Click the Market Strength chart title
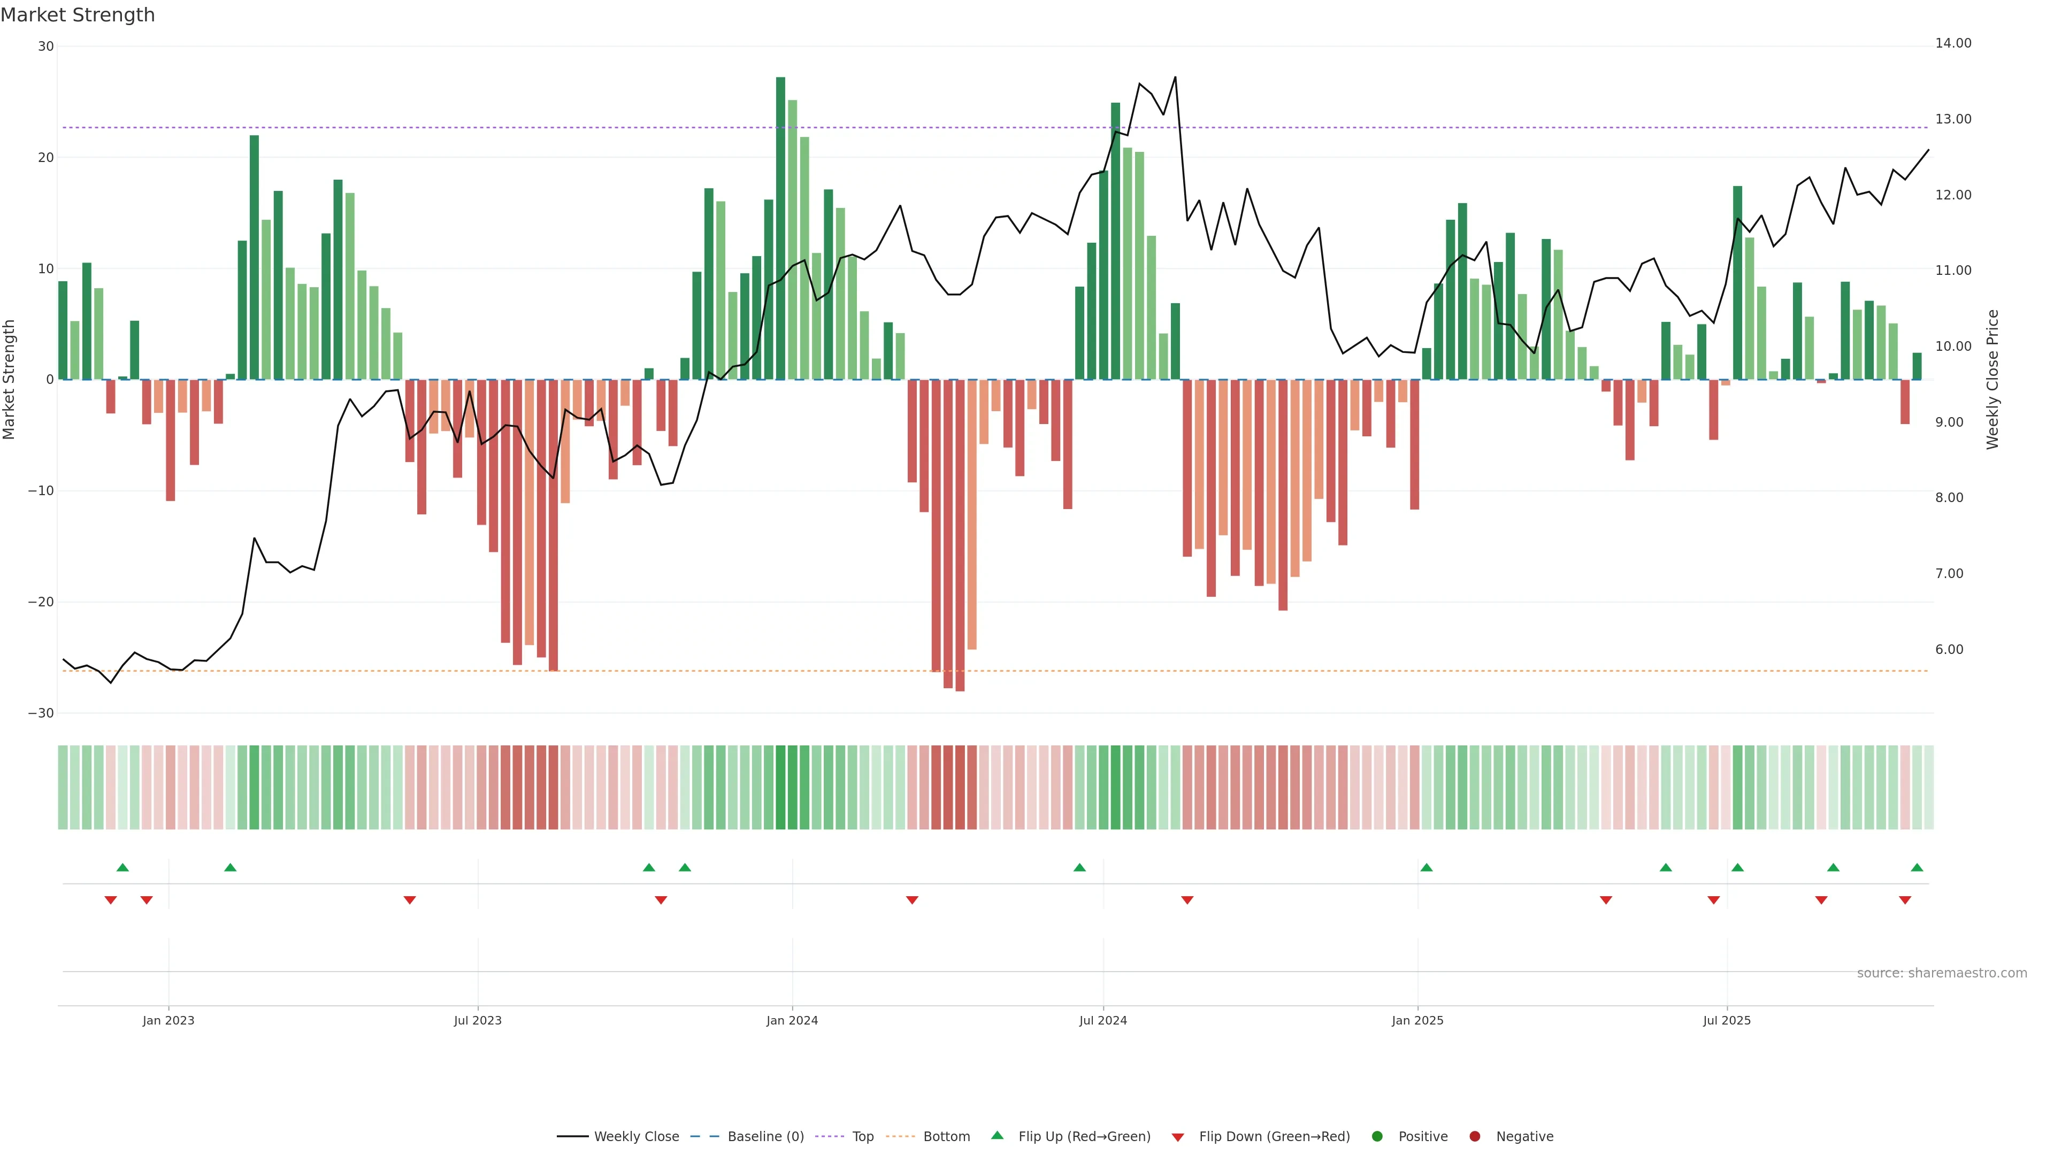The height and width of the screenshot is (1155, 2054). [x=78, y=15]
